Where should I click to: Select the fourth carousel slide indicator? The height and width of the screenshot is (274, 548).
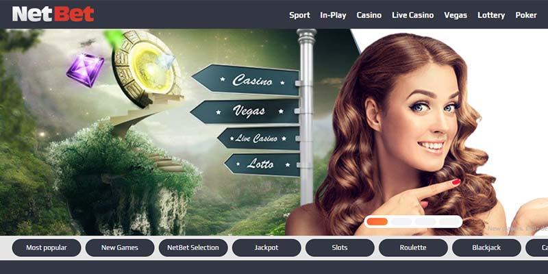449,221
